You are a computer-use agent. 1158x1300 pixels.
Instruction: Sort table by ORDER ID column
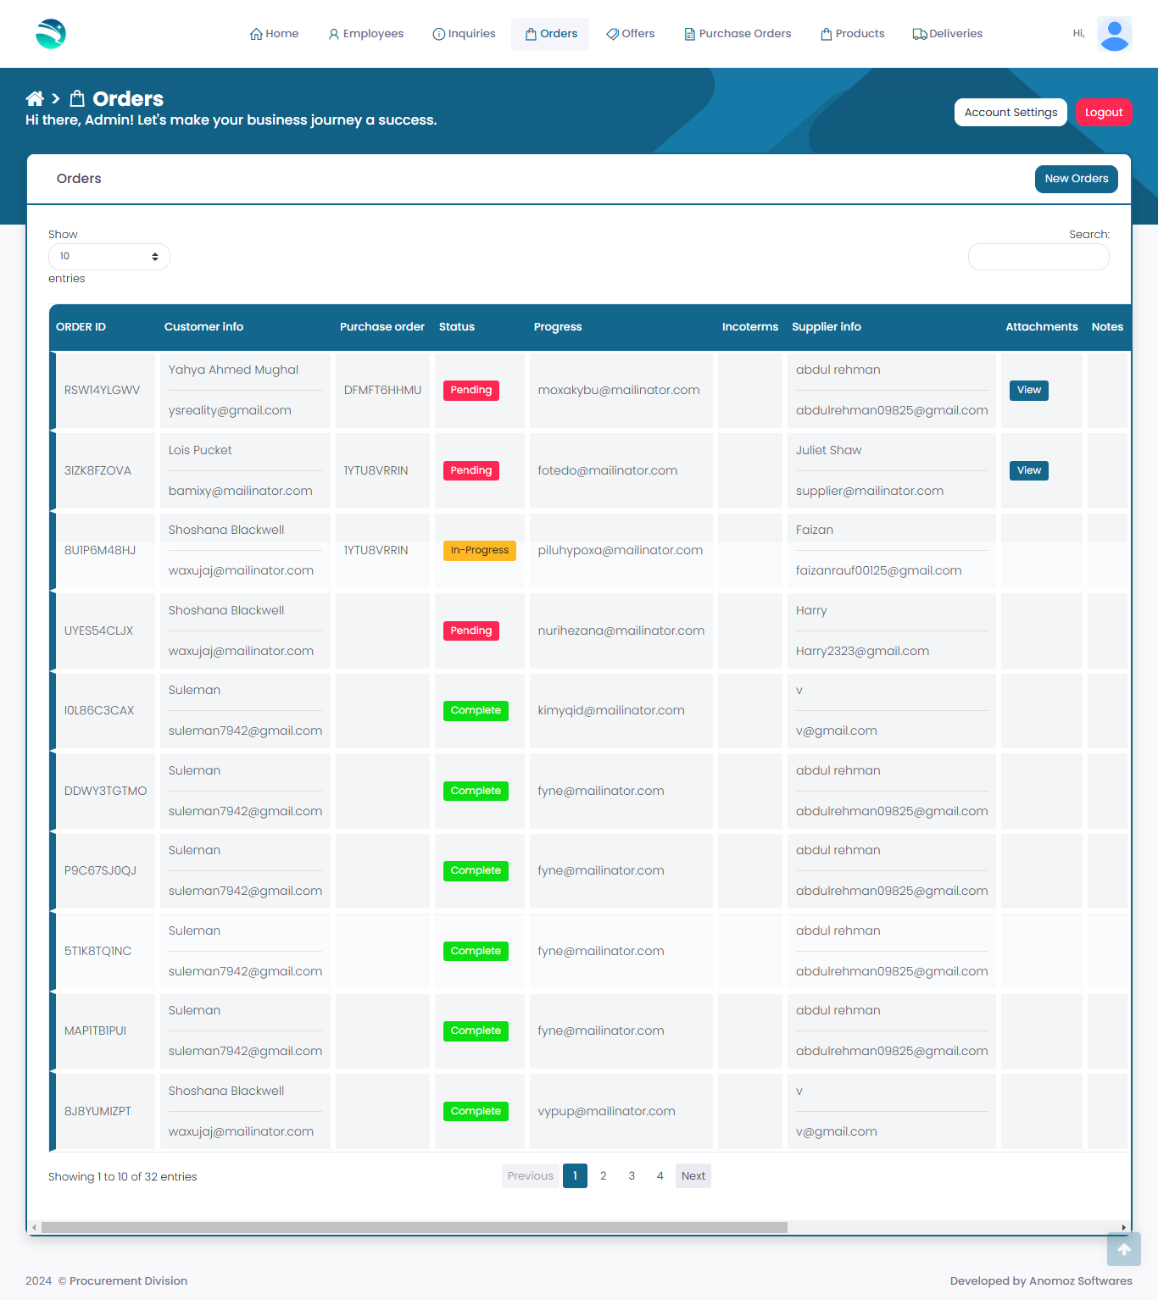(x=81, y=327)
